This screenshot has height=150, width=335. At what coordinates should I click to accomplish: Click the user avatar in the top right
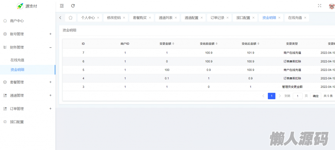point(331,6)
